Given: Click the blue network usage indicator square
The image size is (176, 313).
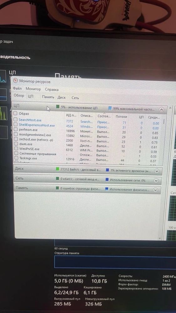Looking at the screenshot, I should (x=107, y=180).
